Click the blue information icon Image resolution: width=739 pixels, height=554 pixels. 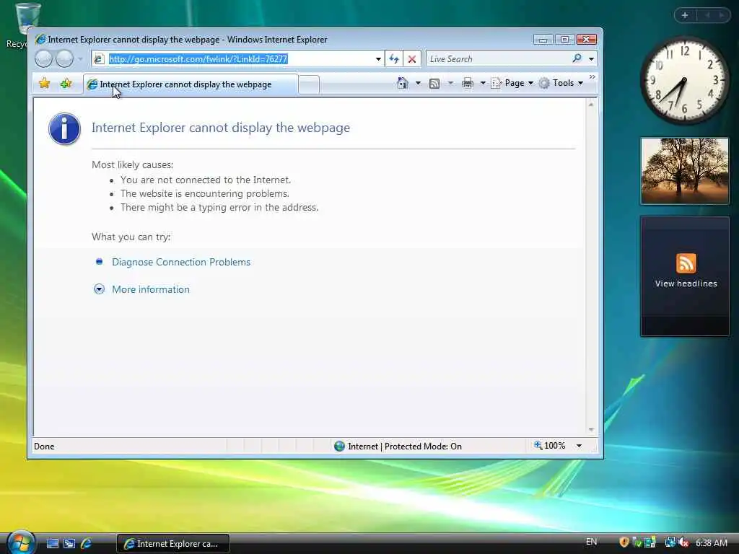pos(64,128)
